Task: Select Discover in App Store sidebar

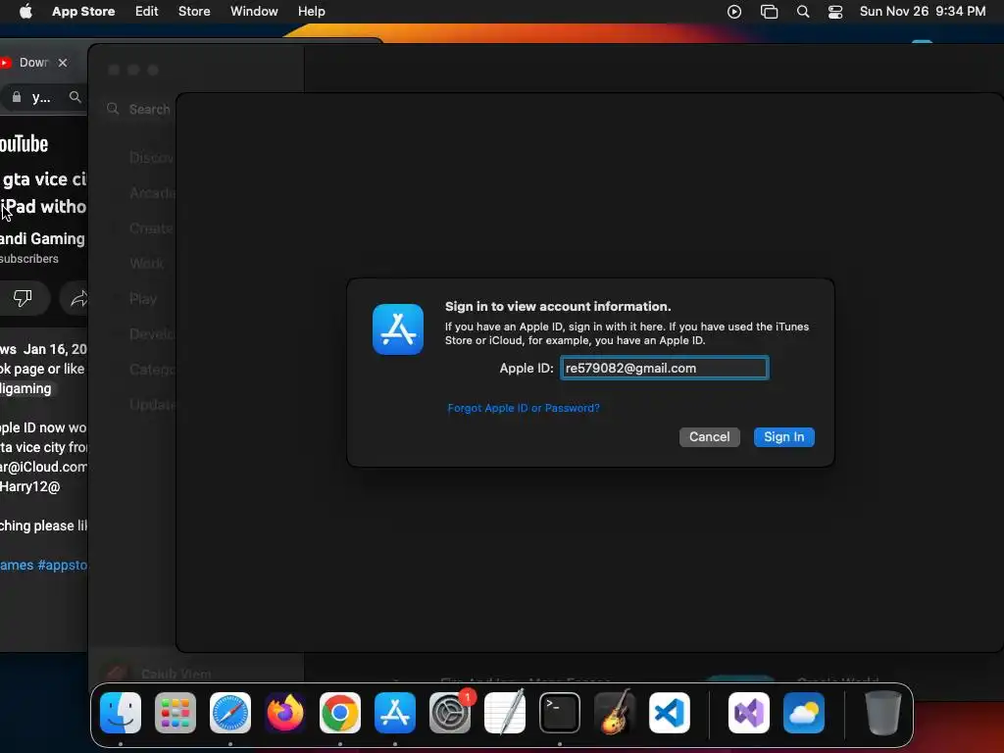Action: (x=152, y=158)
